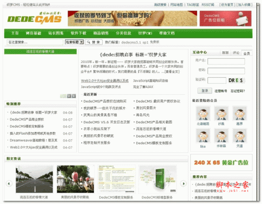Open member avatar 天涯
Screen dimensions: 262x204
click(x=240, y=135)
